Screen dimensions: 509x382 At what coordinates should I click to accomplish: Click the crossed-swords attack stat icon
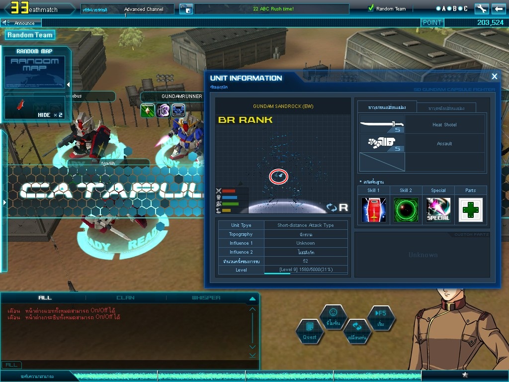pyautogui.click(x=219, y=191)
